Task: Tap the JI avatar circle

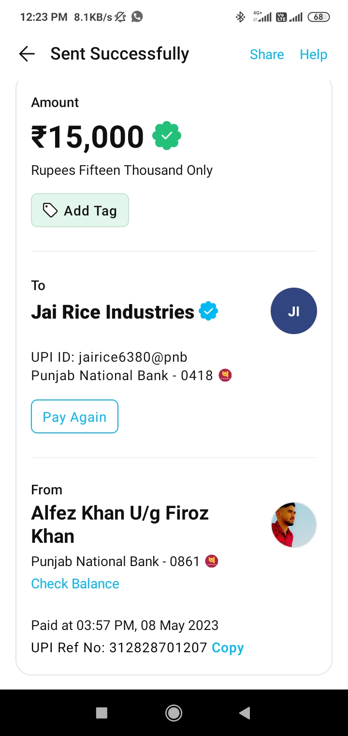Action: pos(293,311)
